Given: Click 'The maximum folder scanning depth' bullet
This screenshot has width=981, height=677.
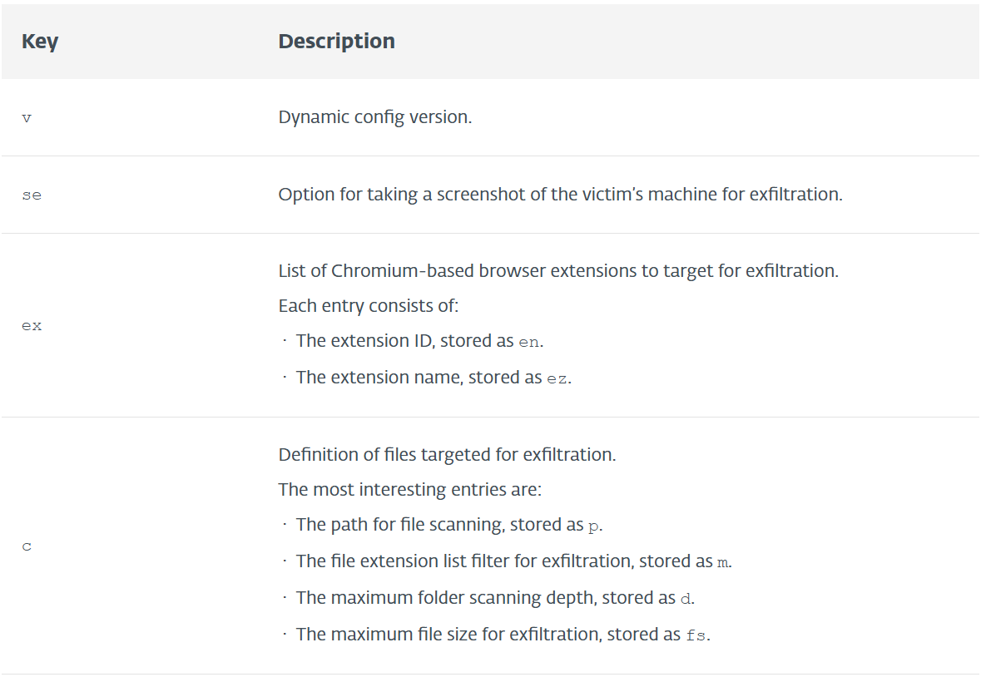Looking at the screenshot, I should point(495,598).
